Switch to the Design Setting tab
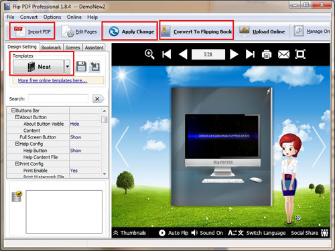Screen dimensions: 335x251 pos(22,47)
